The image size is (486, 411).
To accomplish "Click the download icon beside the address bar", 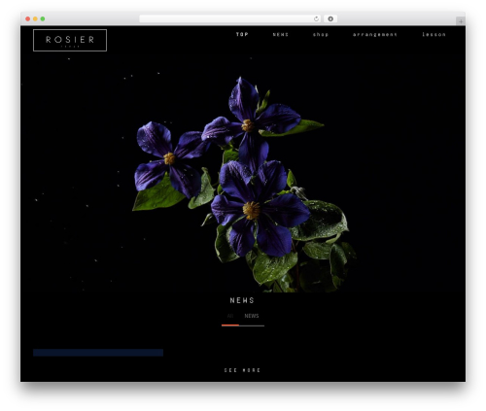I will 330,18.
